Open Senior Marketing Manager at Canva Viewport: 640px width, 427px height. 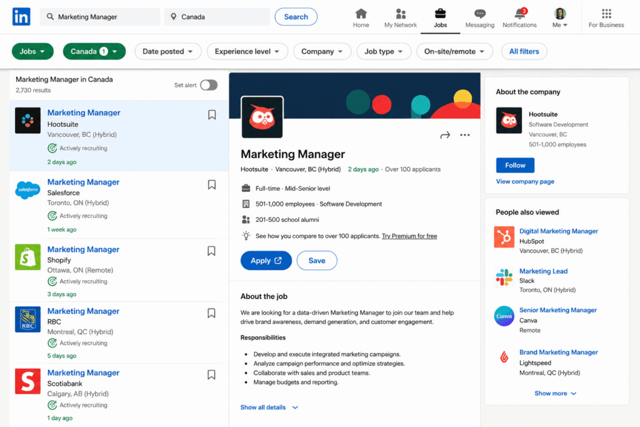[x=558, y=310]
